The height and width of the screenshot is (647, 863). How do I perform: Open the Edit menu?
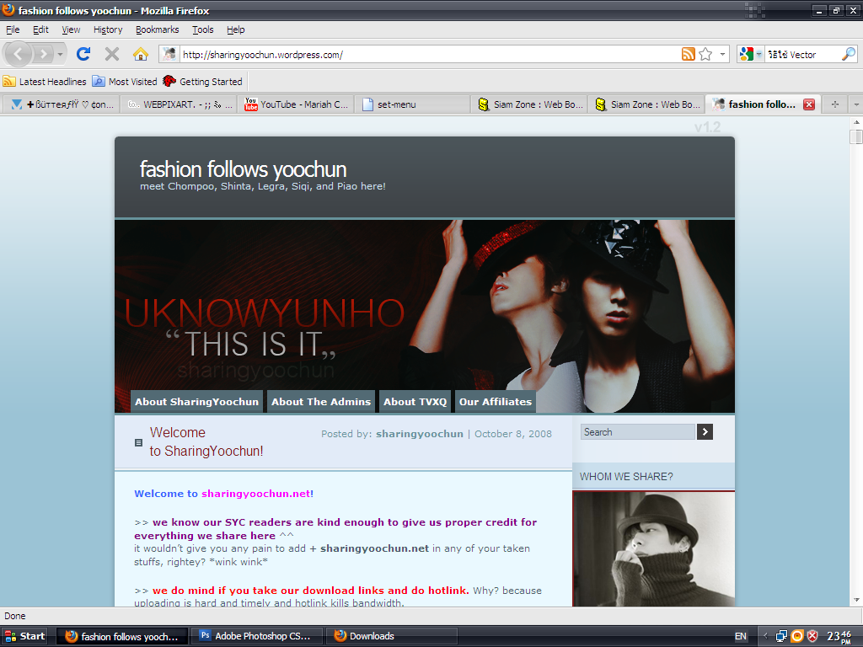40,29
